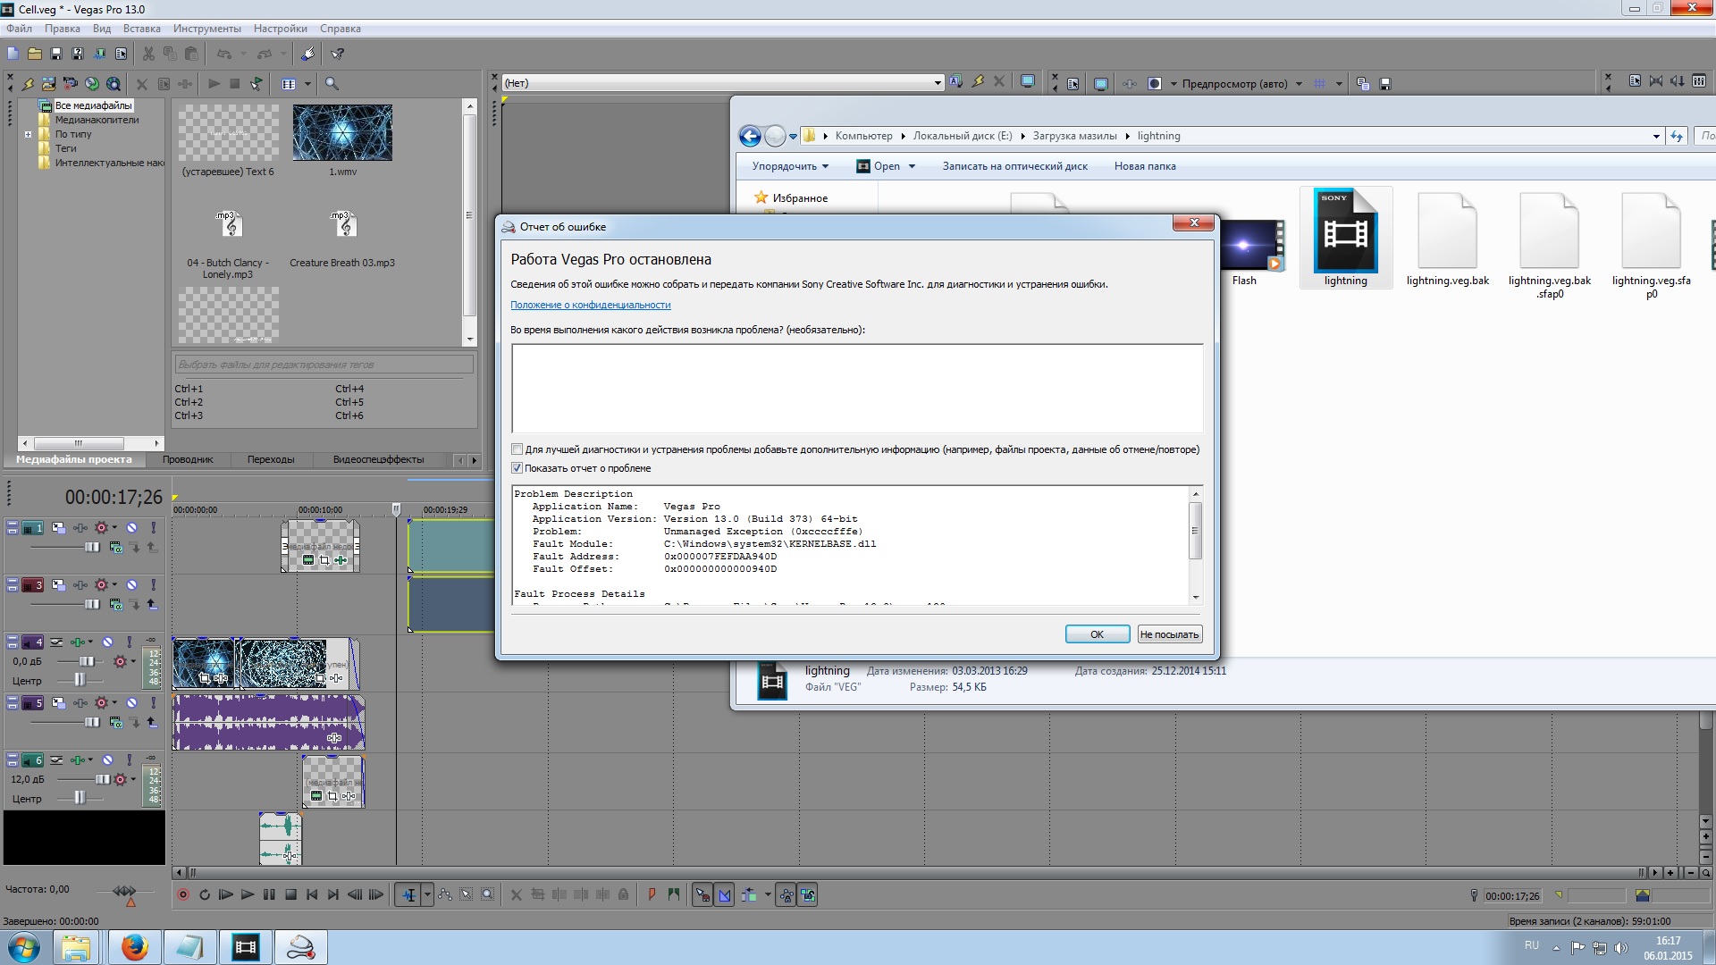Viewport: 1716px width, 965px height.
Task: Click play from start in transport bar
Action: tap(226, 895)
